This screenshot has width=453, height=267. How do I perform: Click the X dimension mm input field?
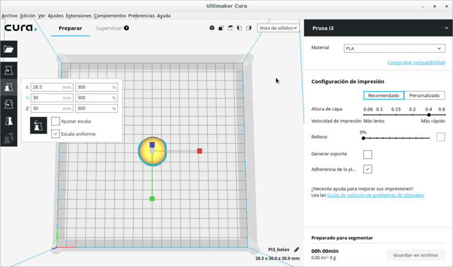tap(52, 87)
